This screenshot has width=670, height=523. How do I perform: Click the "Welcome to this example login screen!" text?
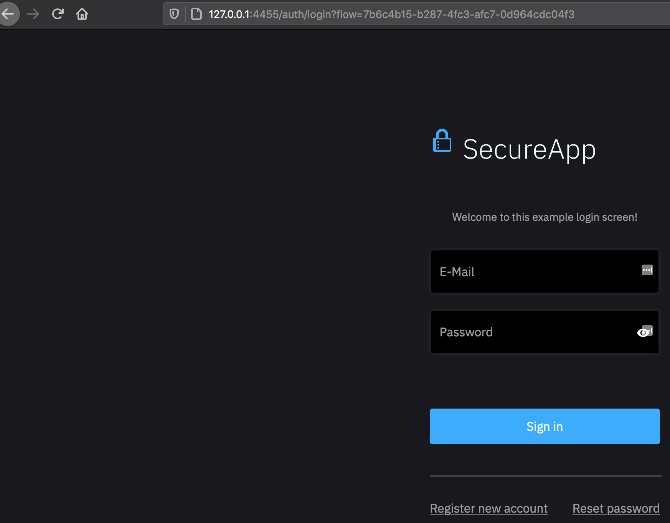coord(545,217)
